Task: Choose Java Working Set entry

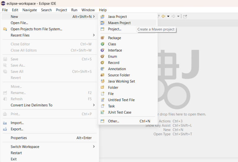Action: pyautogui.click(x=128, y=81)
